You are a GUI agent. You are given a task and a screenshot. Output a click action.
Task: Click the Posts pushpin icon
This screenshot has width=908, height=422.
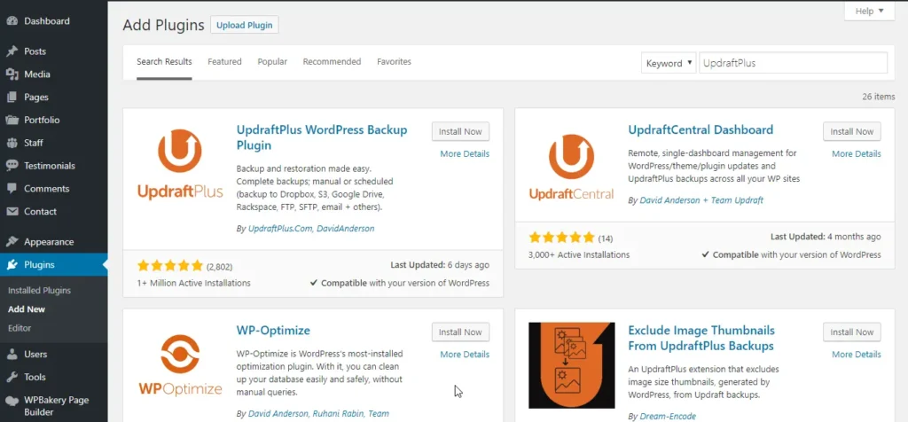click(x=12, y=51)
